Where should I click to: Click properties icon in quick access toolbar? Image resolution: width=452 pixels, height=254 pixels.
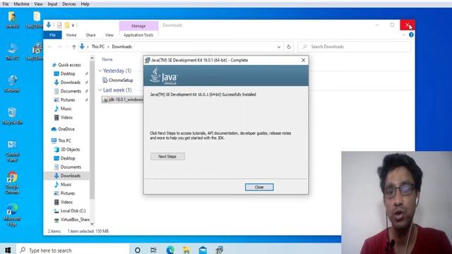[59, 25]
